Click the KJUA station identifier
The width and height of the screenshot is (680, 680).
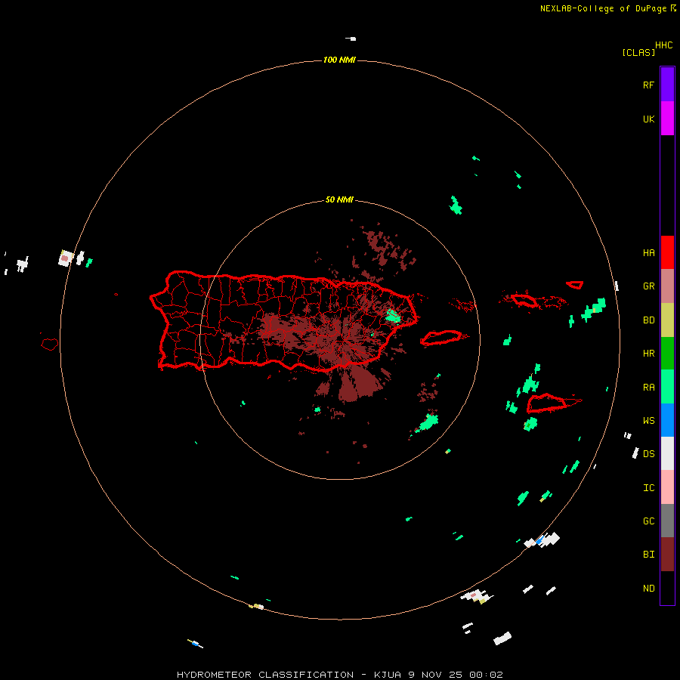388,675
